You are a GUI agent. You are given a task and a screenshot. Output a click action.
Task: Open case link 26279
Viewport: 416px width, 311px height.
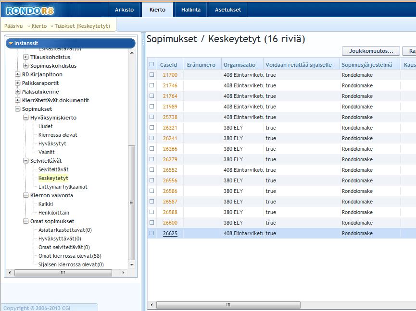click(x=170, y=159)
